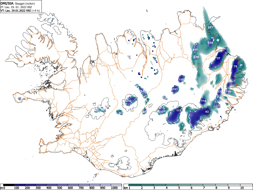The width and height of the screenshot is (253, 190).
Task: Pick the 3–4 km teal legend swatch
Action: point(160,185)
